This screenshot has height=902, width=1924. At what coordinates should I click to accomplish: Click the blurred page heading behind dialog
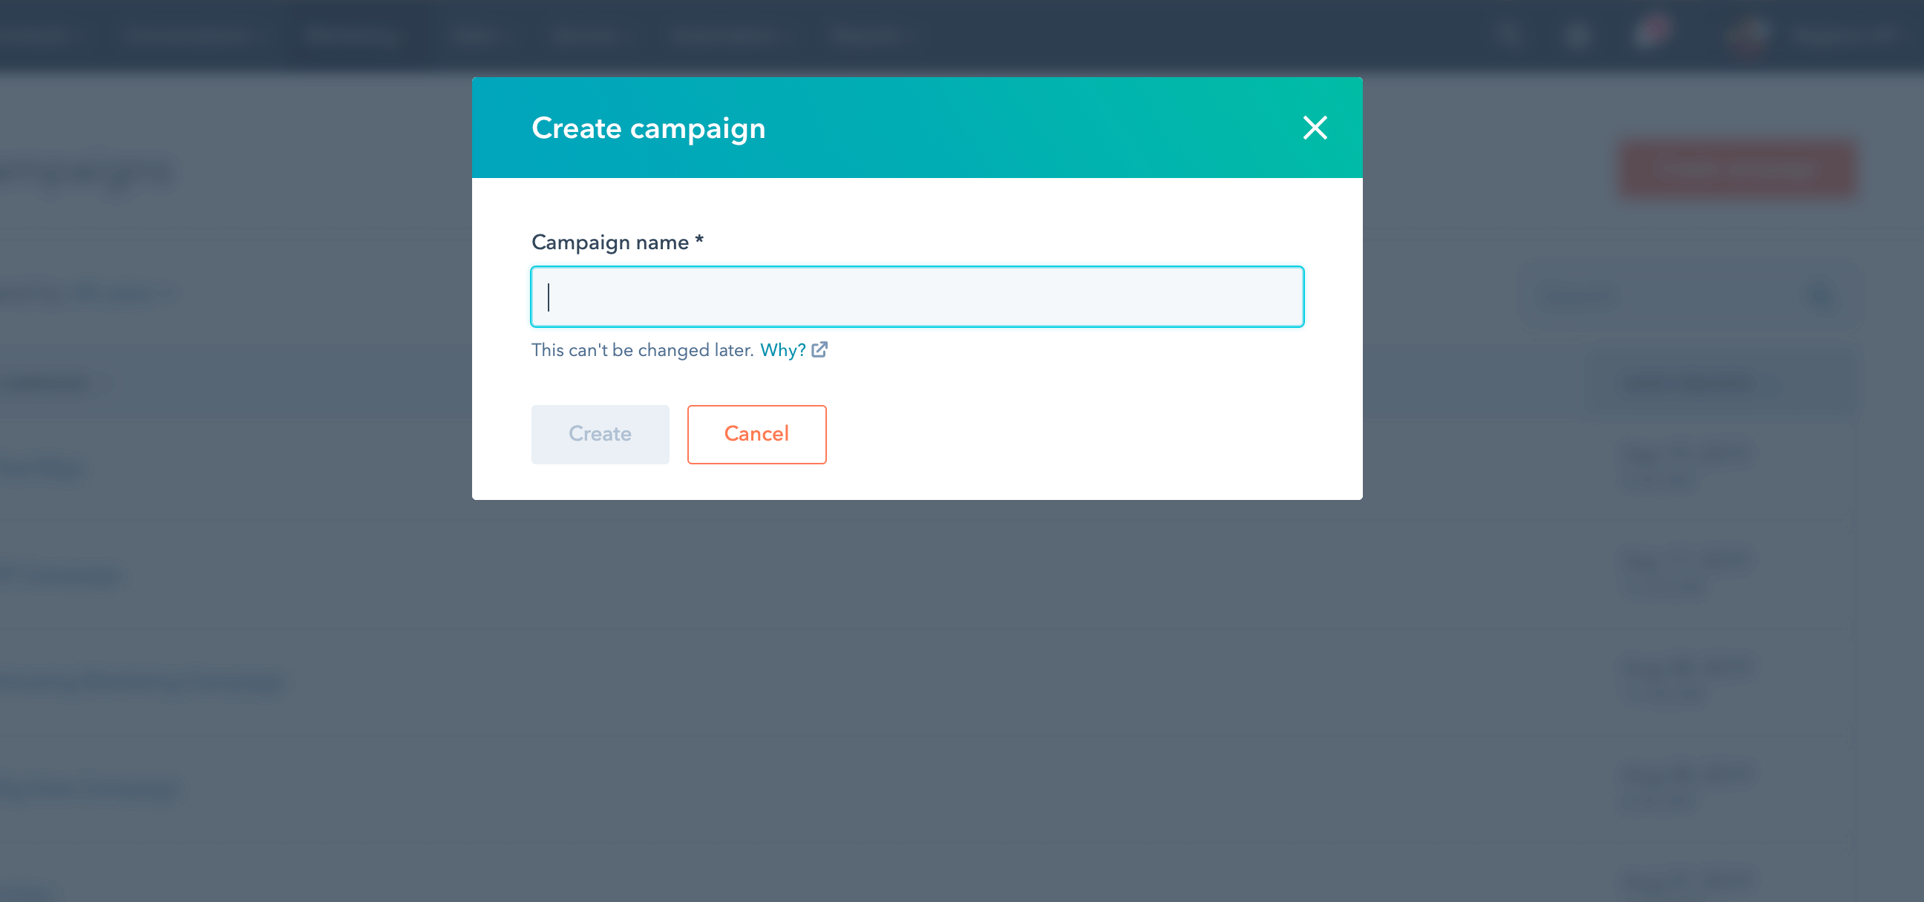[x=86, y=172]
